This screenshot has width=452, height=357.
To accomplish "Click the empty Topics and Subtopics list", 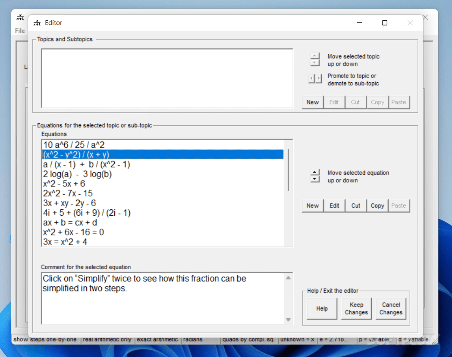I will pos(167,78).
